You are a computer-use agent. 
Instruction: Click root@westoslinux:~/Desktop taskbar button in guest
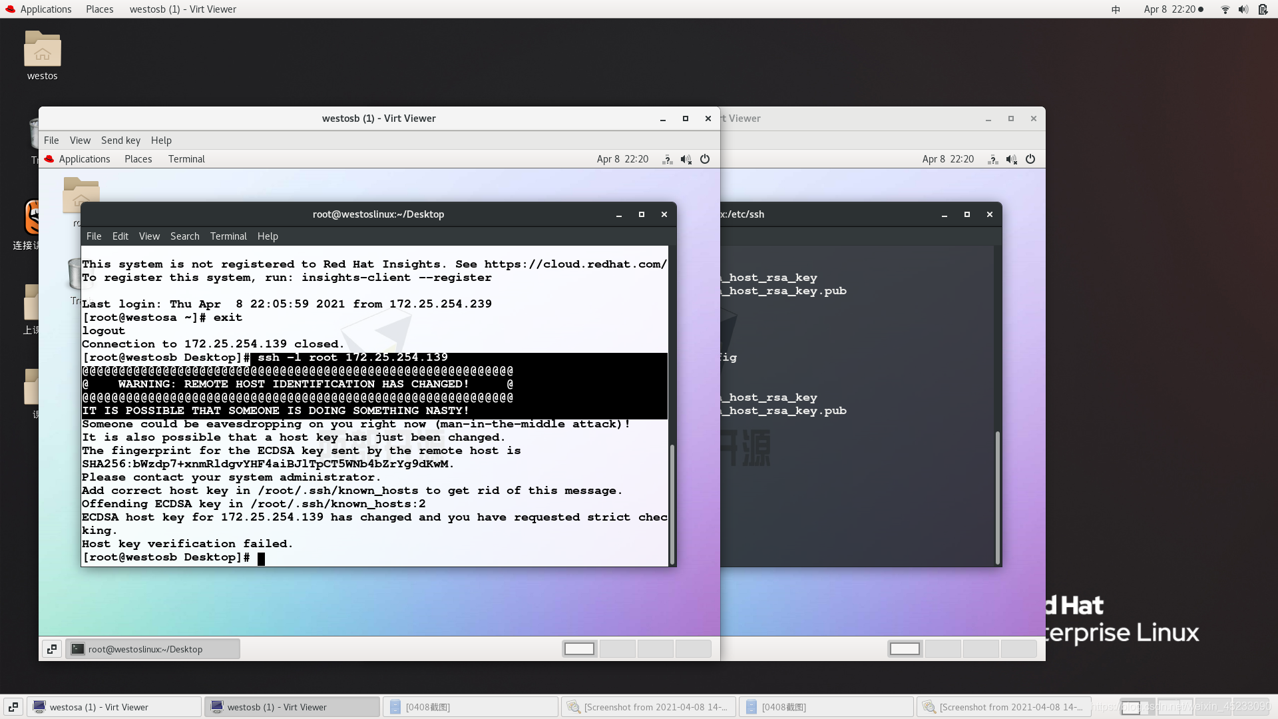coord(152,649)
